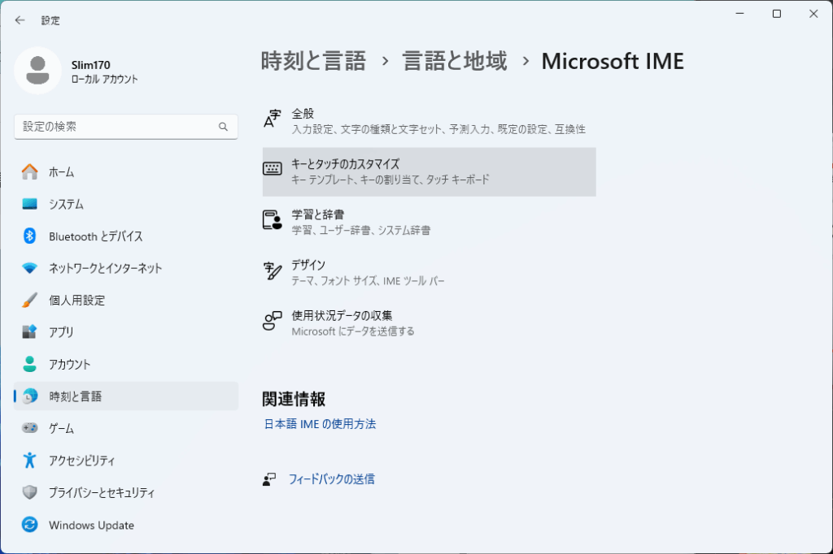Click the 入力設定、文字の種類と文字セット description
The image size is (833, 554).
pos(438,129)
